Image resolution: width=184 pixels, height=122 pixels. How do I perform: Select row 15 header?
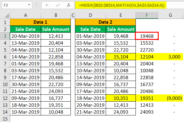click(x=5, y=119)
